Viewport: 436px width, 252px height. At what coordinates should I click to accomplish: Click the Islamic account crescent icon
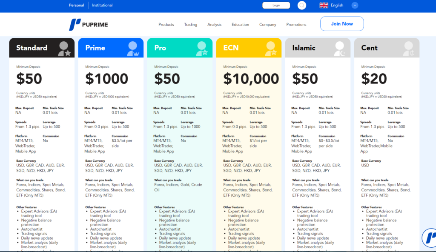tap(340, 49)
